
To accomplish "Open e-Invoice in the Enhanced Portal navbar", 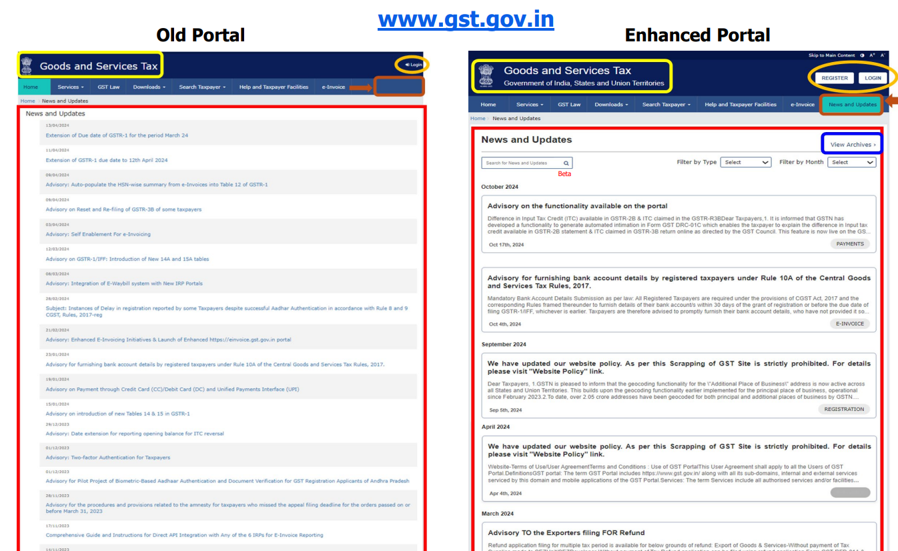I will tap(803, 105).
